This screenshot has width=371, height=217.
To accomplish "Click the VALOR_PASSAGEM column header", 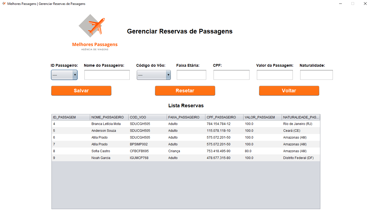I will click(263, 117).
